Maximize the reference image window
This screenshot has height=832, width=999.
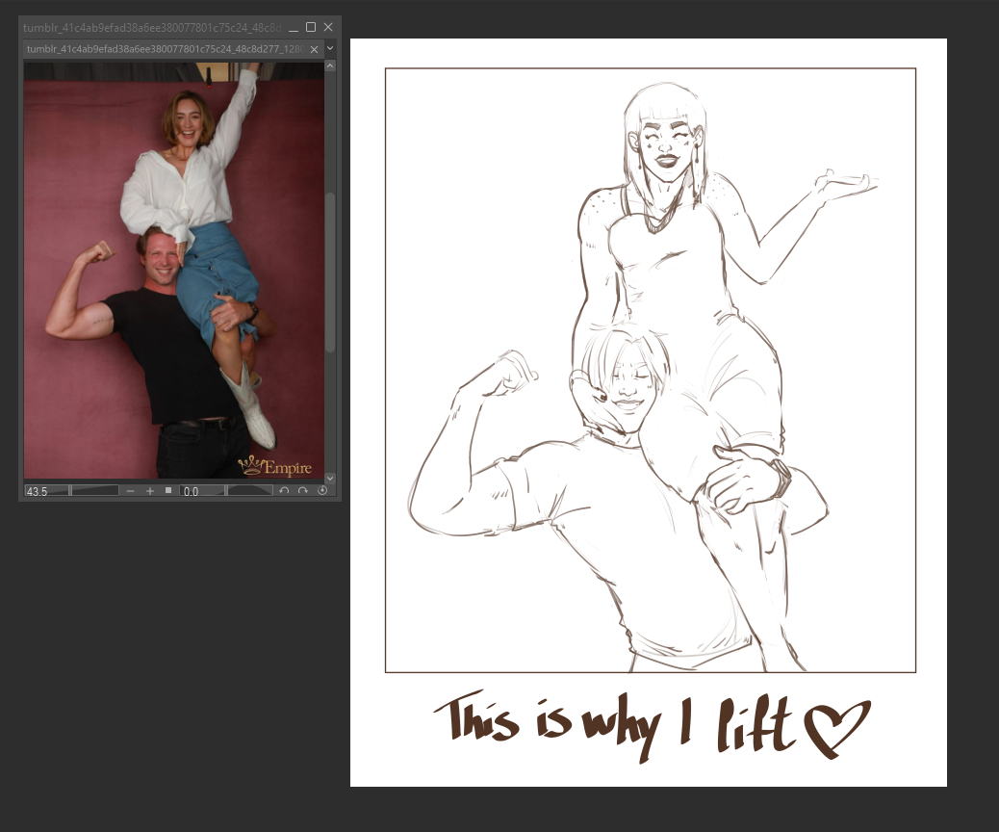[311, 27]
